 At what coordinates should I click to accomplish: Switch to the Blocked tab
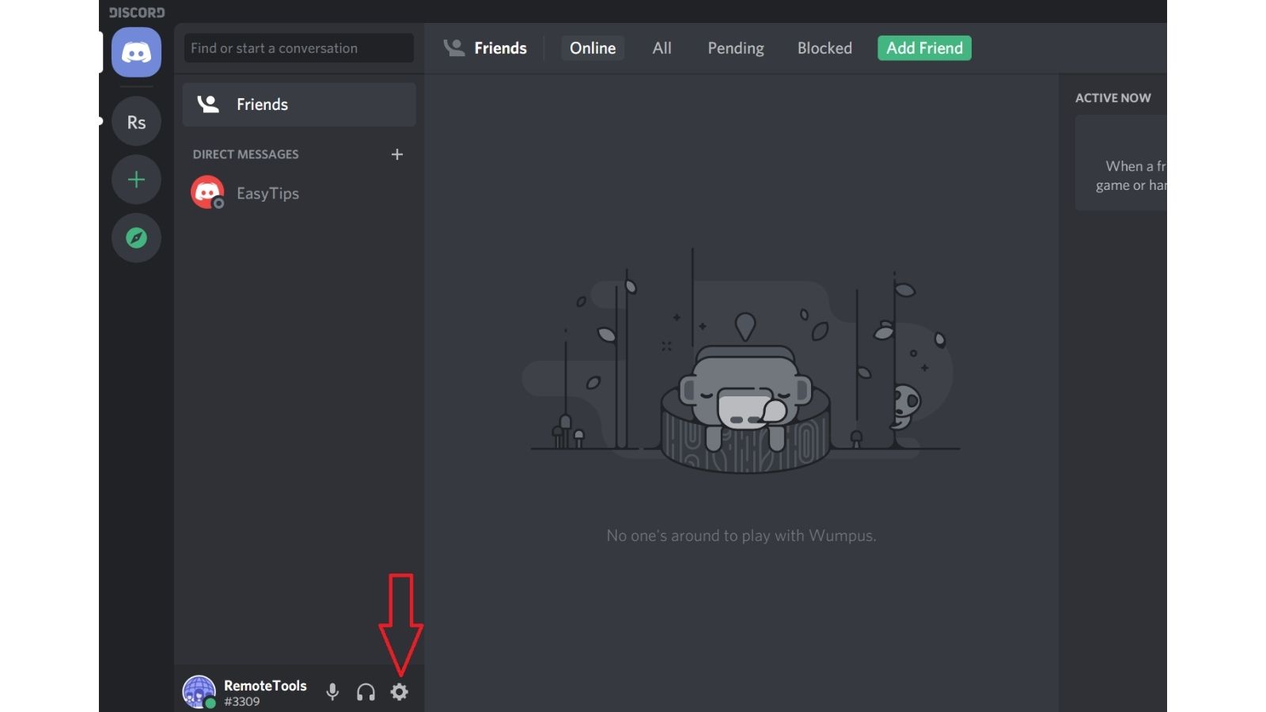824,48
